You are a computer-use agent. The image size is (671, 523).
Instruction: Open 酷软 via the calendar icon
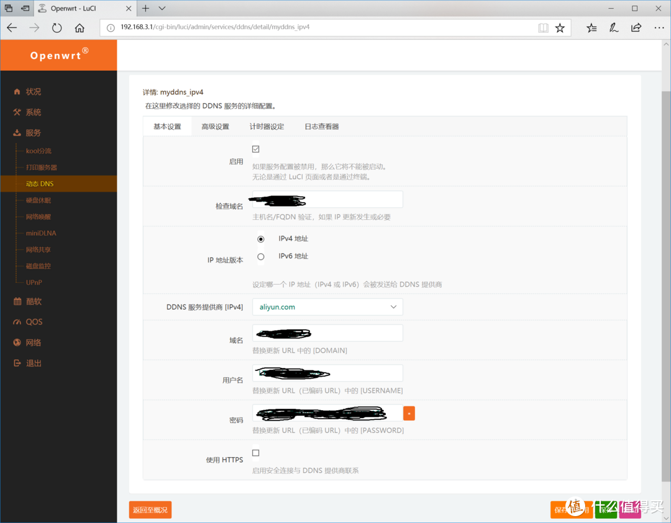17,301
